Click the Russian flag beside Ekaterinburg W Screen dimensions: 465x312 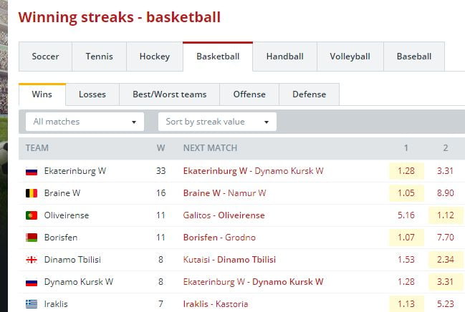point(32,171)
